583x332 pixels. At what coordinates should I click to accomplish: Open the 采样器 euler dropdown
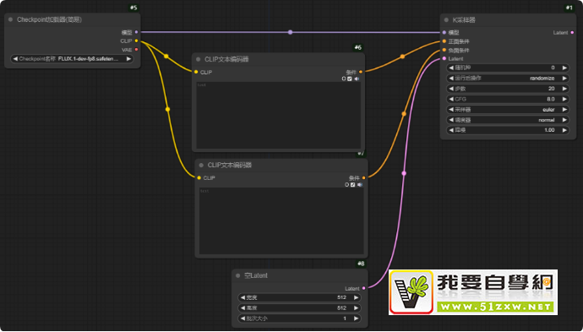point(508,110)
